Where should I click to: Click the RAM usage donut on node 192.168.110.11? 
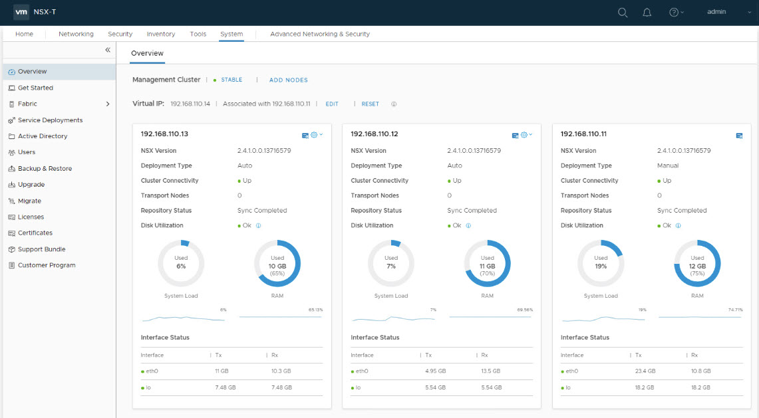coord(697,263)
